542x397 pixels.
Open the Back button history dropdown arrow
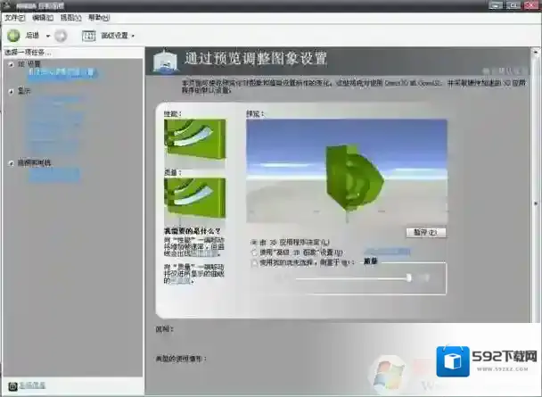coord(48,36)
